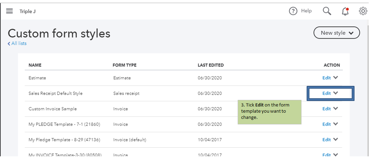Click the Help question mark icon

pos(293,11)
